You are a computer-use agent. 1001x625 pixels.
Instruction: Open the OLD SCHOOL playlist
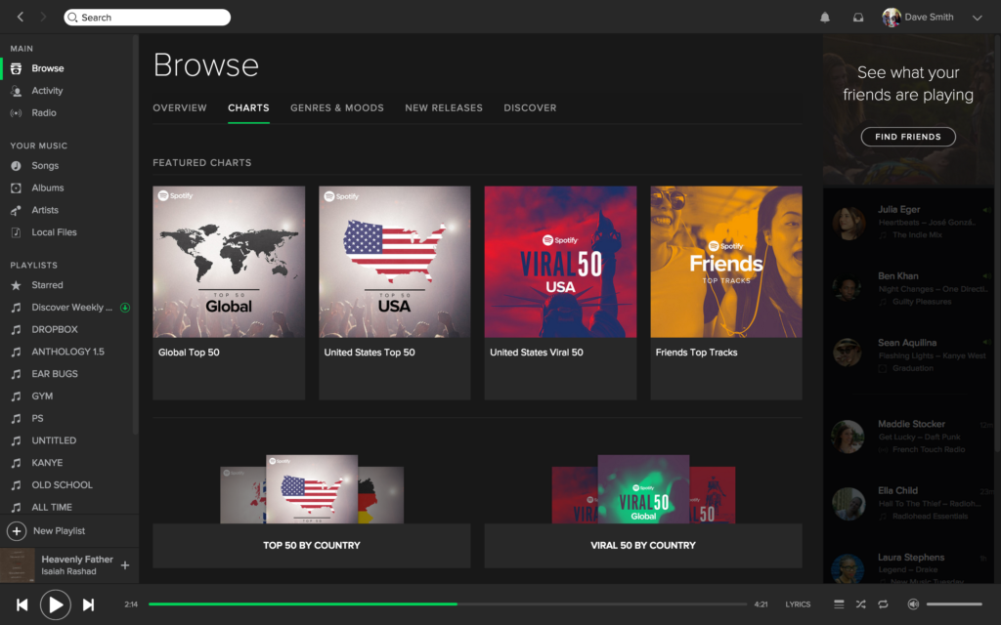click(x=62, y=485)
